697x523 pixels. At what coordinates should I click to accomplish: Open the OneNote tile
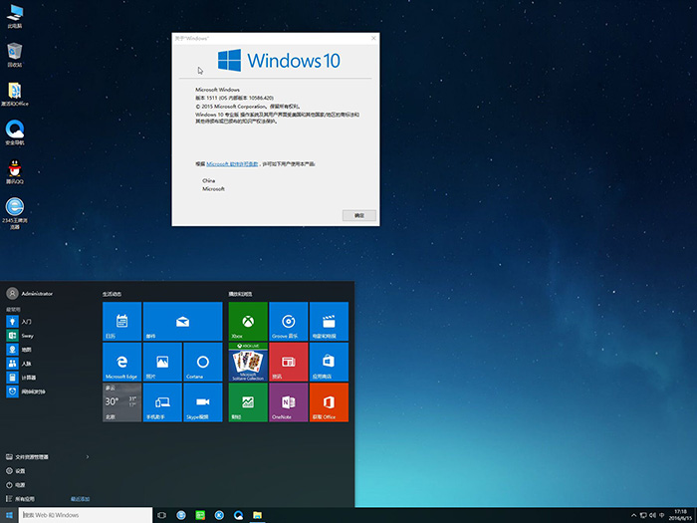tap(289, 401)
